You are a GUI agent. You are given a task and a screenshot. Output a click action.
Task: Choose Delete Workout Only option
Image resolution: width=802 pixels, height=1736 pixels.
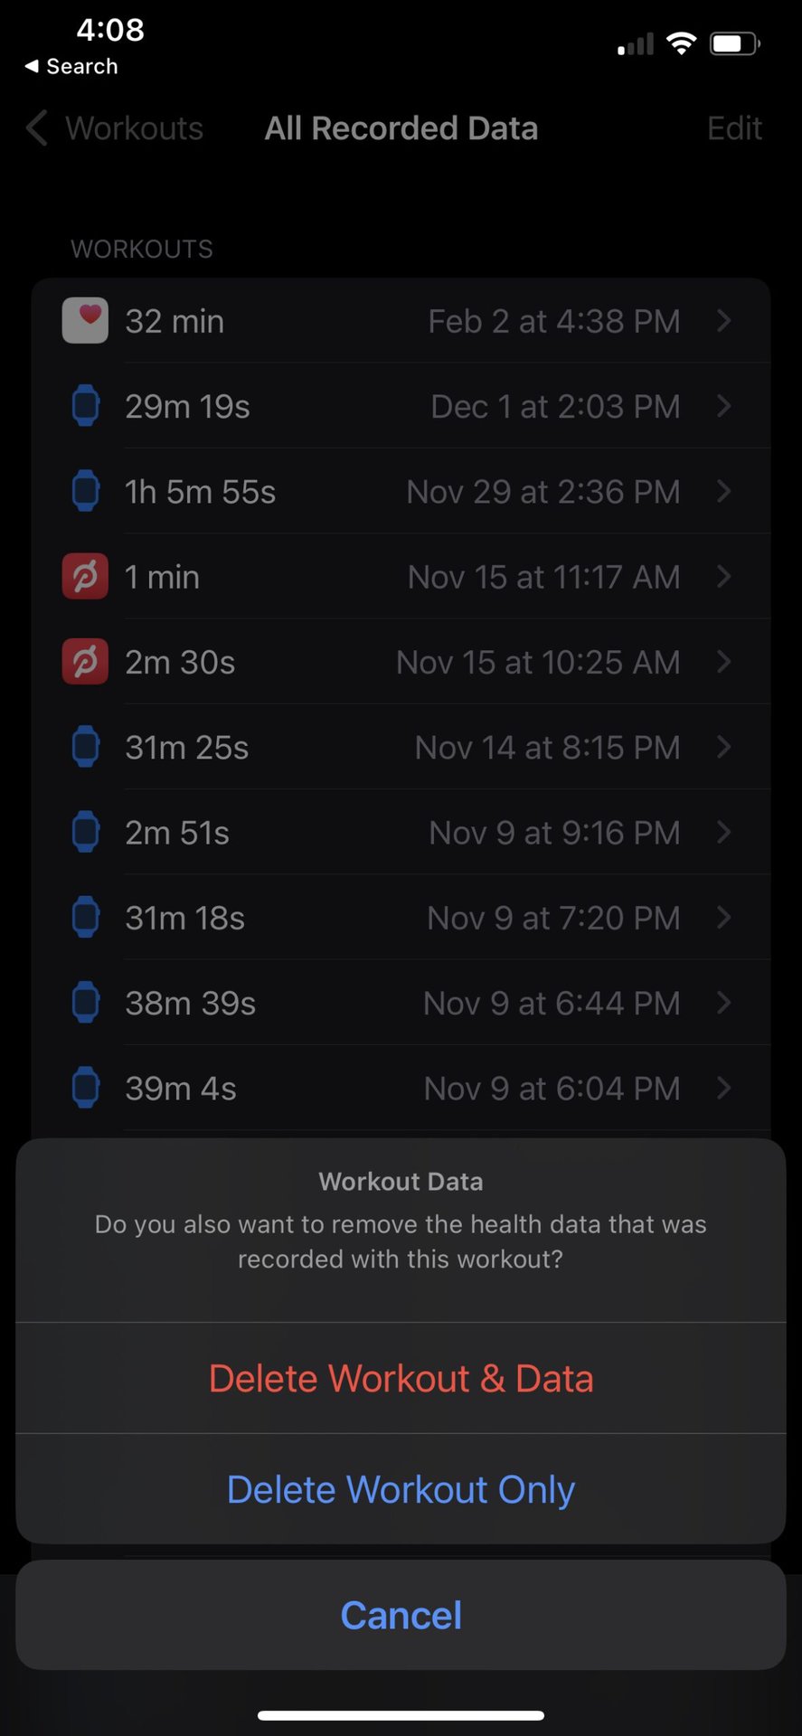pyautogui.click(x=401, y=1489)
